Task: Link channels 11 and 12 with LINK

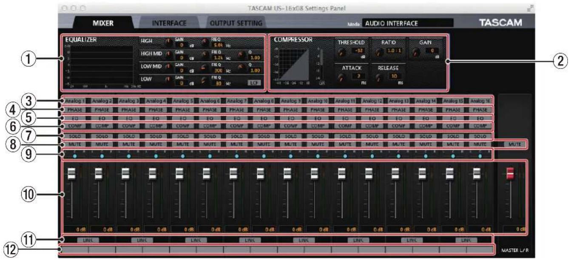Action: (358, 240)
